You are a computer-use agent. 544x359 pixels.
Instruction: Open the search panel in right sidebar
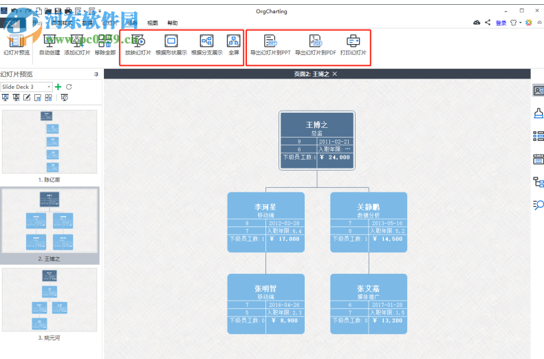[x=538, y=205]
